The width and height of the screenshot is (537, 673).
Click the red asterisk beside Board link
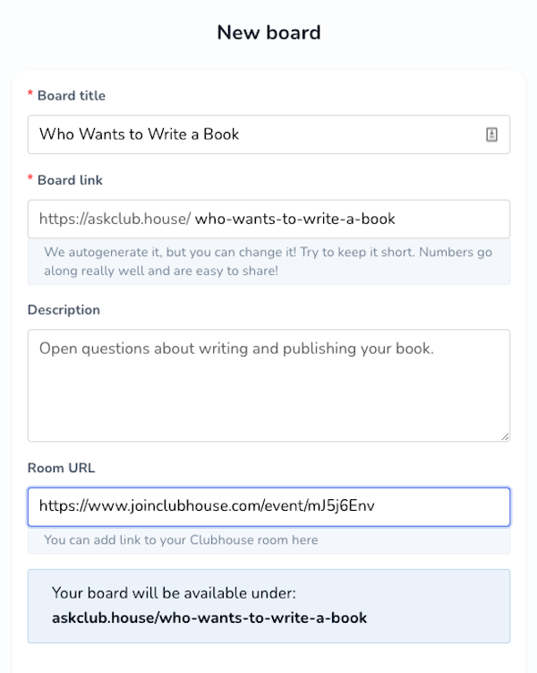pyautogui.click(x=30, y=178)
